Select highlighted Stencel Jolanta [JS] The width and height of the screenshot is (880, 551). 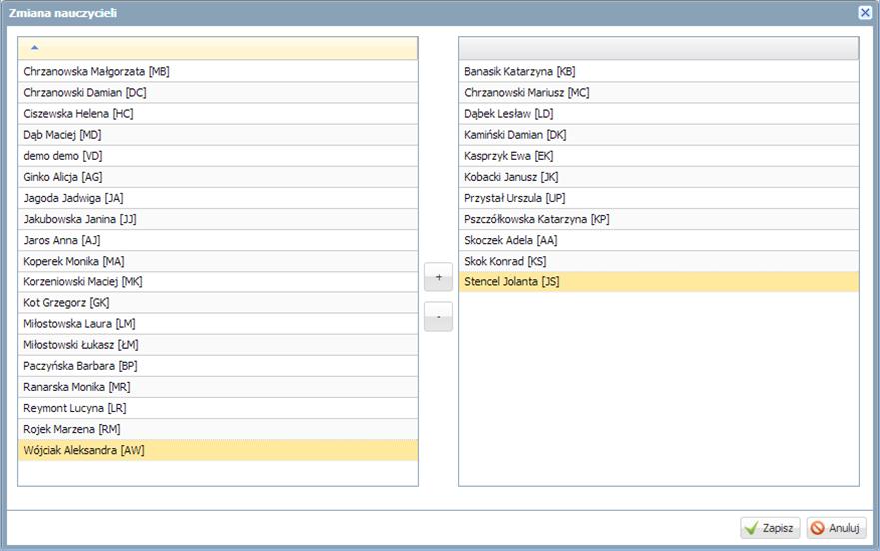pyautogui.click(x=659, y=281)
